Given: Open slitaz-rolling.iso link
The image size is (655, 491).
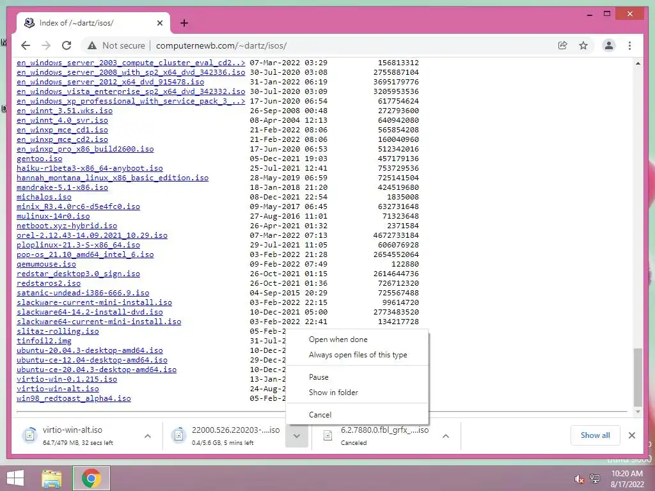Looking at the screenshot, I should tap(58, 332).
